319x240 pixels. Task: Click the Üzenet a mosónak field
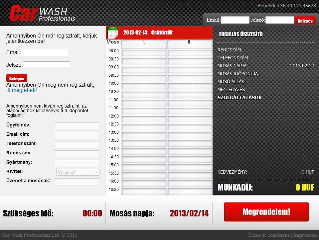point(77,182)
